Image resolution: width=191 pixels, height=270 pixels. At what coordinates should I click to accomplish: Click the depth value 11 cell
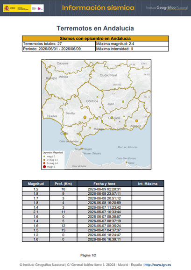64,212
